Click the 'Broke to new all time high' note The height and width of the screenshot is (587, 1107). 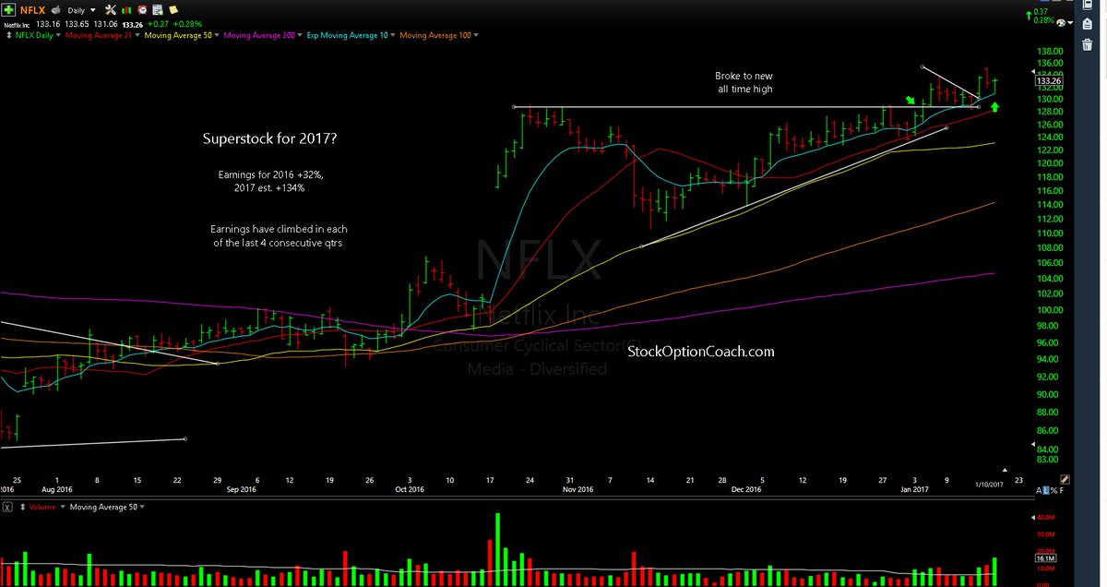[744, 82]
